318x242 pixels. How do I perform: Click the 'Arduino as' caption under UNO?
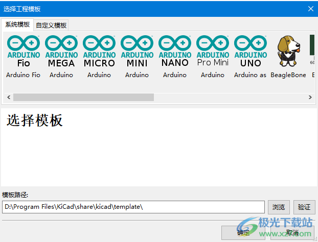250,75
